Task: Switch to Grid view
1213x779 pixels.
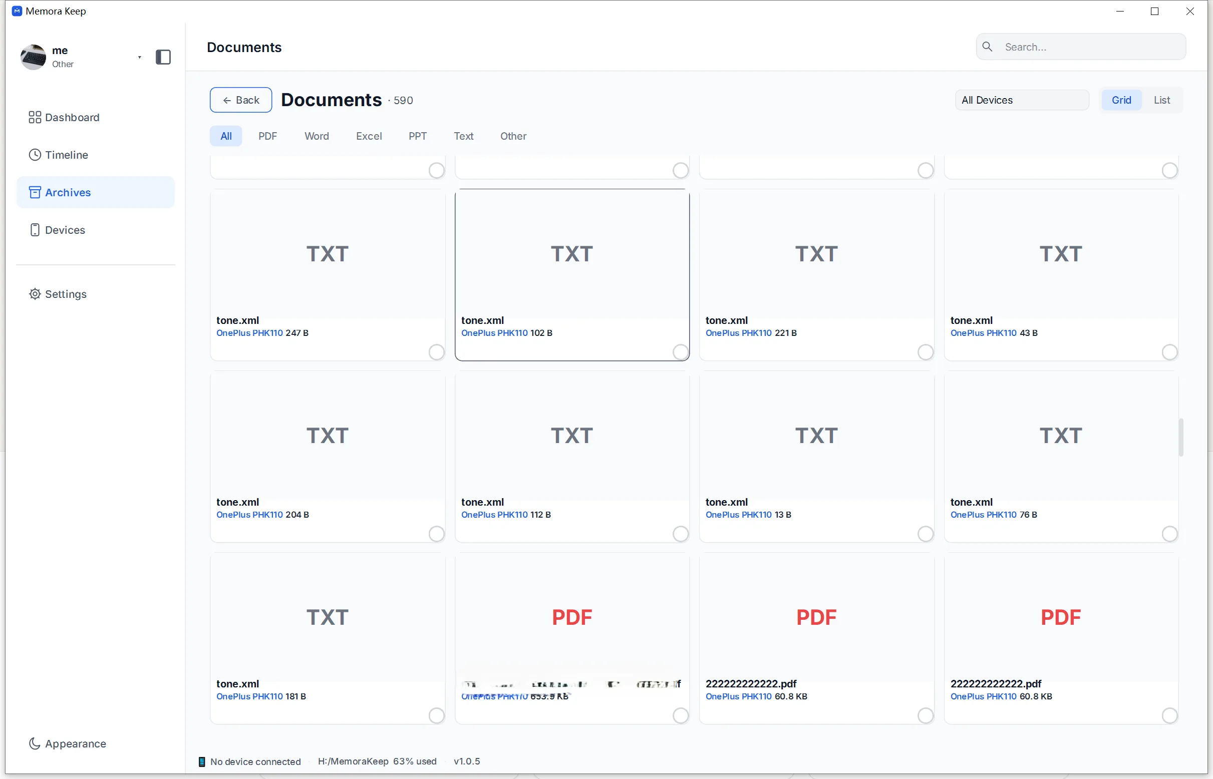Action: coord(1121,100)
